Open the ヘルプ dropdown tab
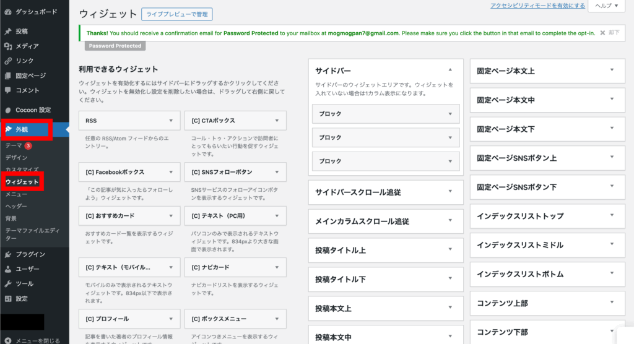This screenshot has width=634, height=344. [607, 6]
